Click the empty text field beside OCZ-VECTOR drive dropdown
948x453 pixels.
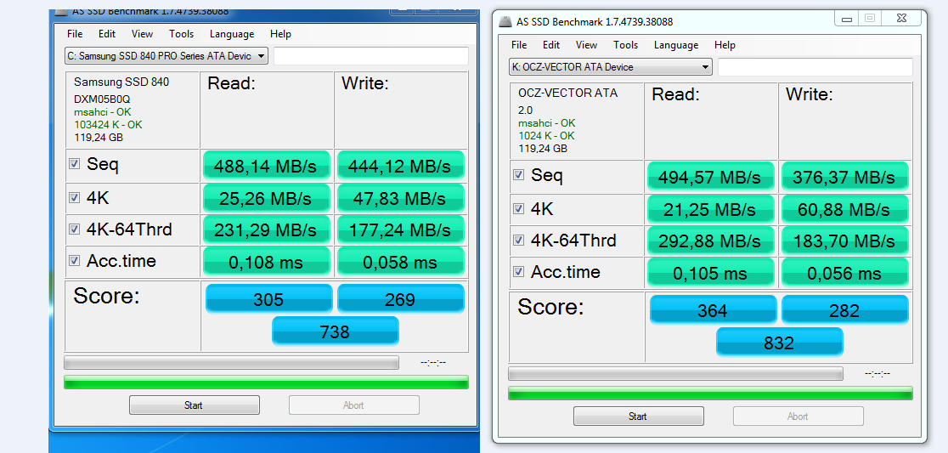tap(815, 66)
